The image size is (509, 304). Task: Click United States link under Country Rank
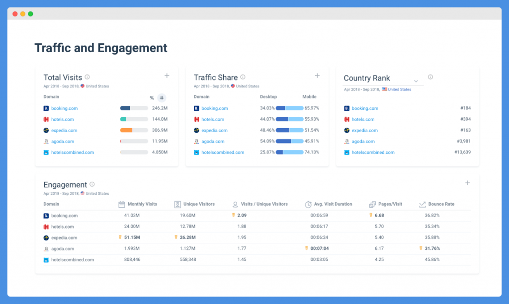399,89
